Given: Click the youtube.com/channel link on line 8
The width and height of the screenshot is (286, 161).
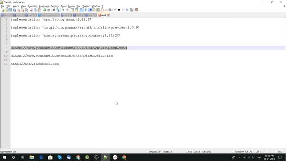Looking at the screenshot, I should click(69, 48).
